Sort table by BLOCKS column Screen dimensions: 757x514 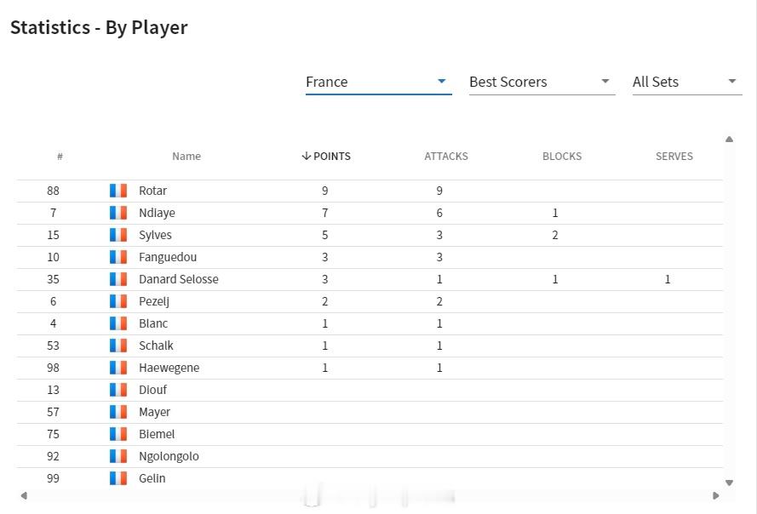(x=562, y=157)
